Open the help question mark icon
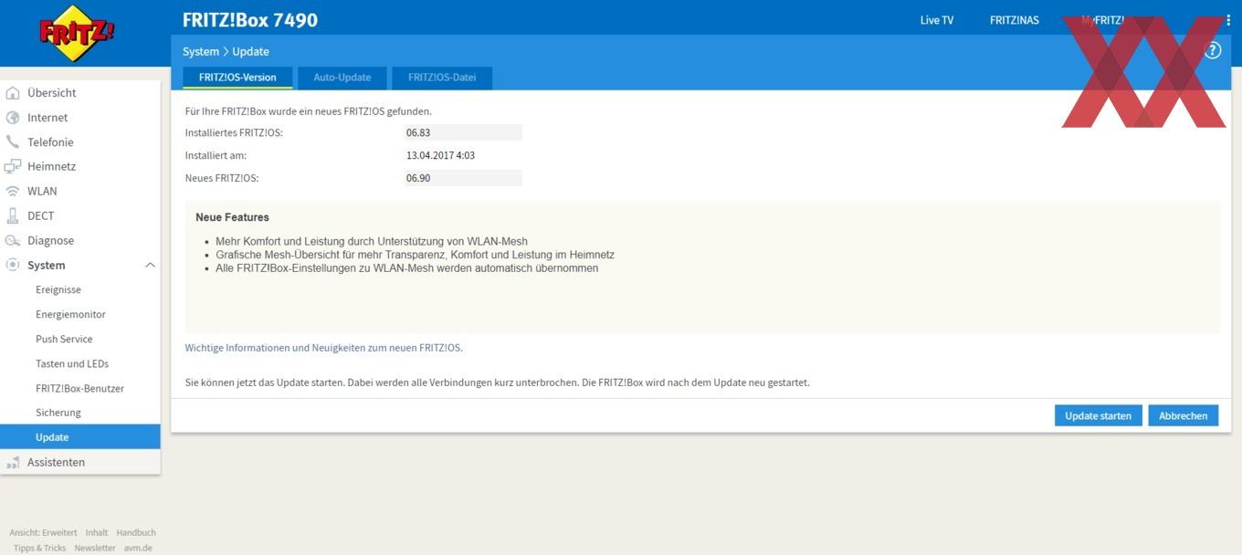Screen dimensions: 1242x555 1213,50
